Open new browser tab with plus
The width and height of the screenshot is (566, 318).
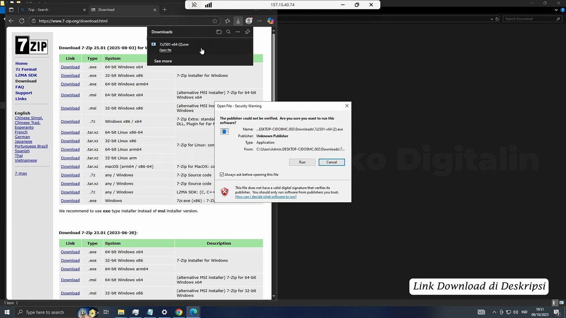click(164, 10)
